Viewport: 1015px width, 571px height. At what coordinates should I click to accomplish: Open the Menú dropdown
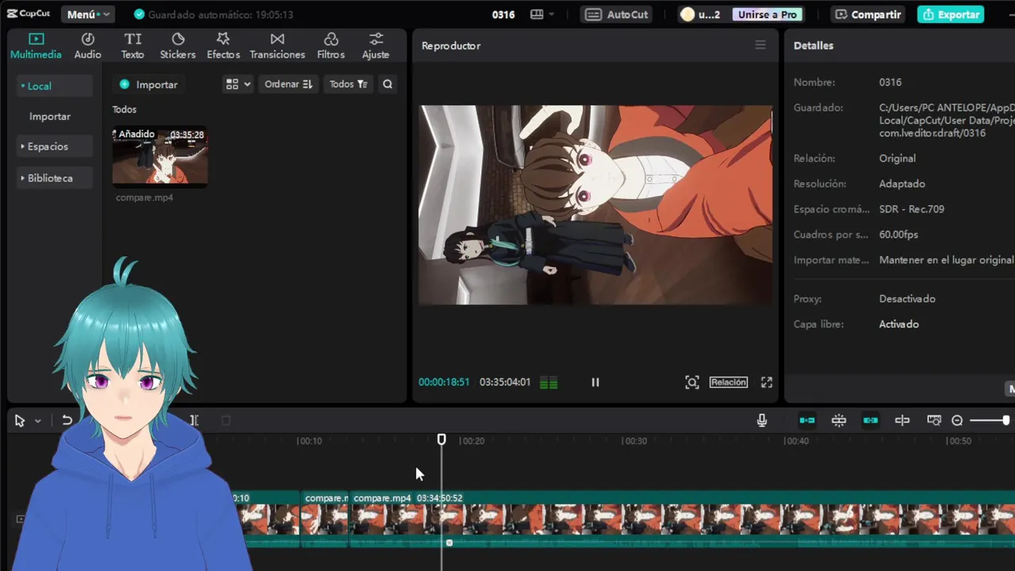point(88,14)
